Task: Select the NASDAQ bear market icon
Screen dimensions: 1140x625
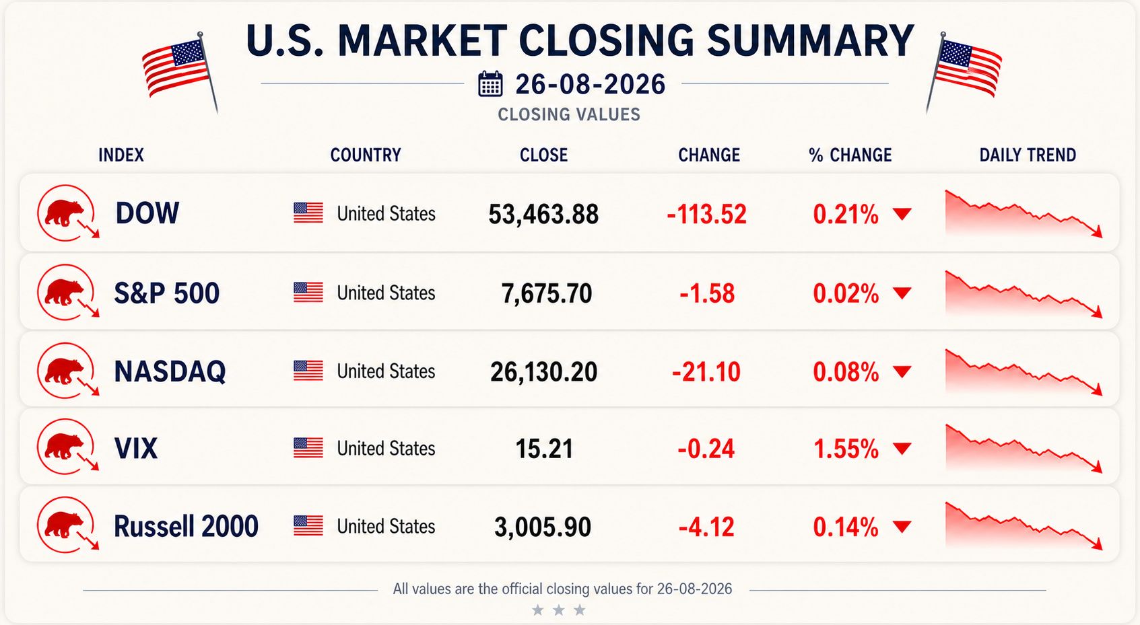Action: click(67, 370)
